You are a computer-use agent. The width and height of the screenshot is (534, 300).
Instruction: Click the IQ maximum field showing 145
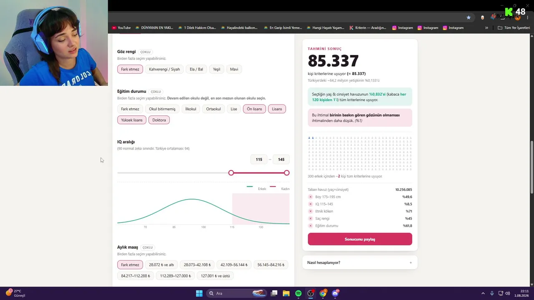pyautogui.click(x=281, y=160)
